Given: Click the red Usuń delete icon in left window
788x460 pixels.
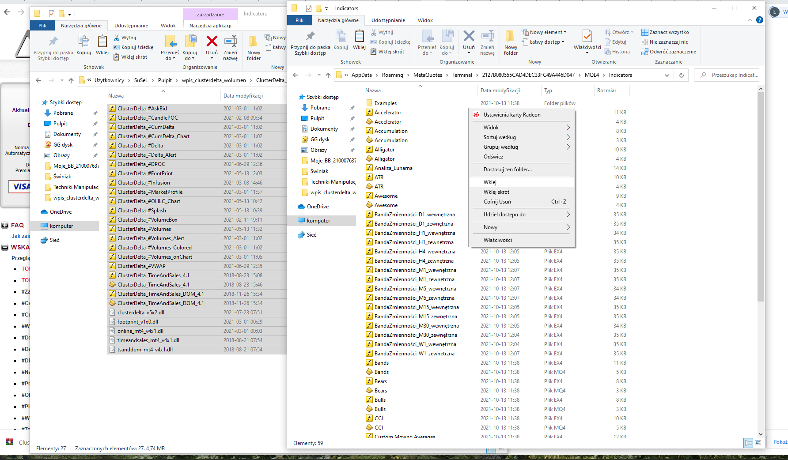Looking at the screenshot, I should [x=212, y=42].
